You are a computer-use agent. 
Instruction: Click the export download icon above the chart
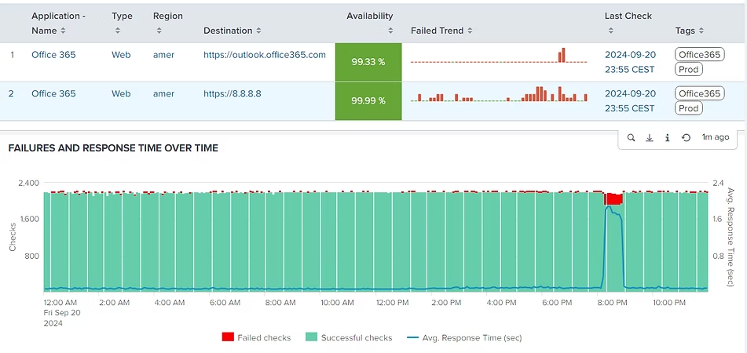coord(650,137)
